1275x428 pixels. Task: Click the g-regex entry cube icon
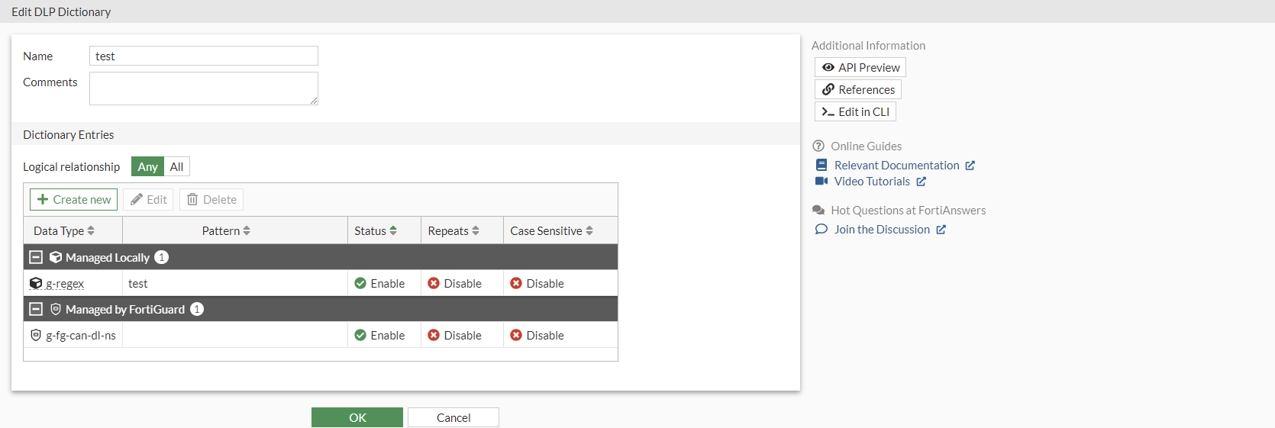[36, 284]
